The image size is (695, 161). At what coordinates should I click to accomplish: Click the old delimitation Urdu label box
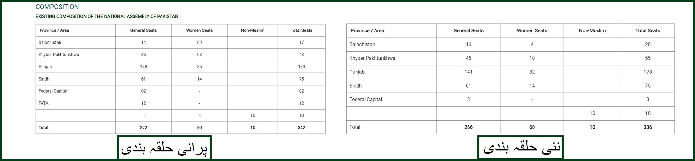pos(164,148)
